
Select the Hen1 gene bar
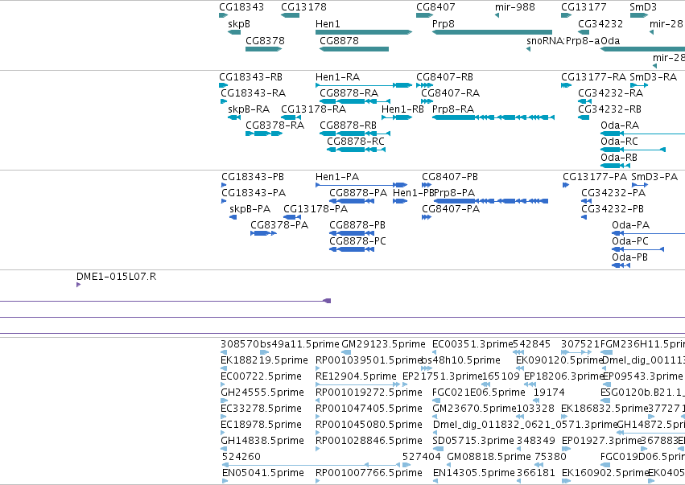(x=364, y=32)
